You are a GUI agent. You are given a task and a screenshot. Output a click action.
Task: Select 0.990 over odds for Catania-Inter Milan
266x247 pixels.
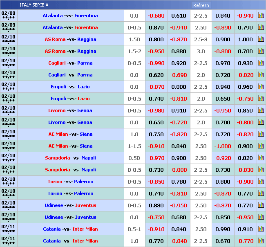pyautogui.click(x=223, y=229)
